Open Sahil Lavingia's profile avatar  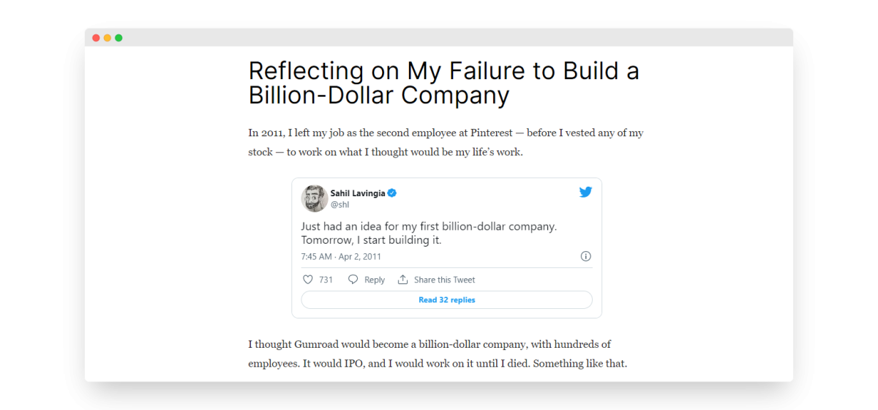tap(315, 198)
